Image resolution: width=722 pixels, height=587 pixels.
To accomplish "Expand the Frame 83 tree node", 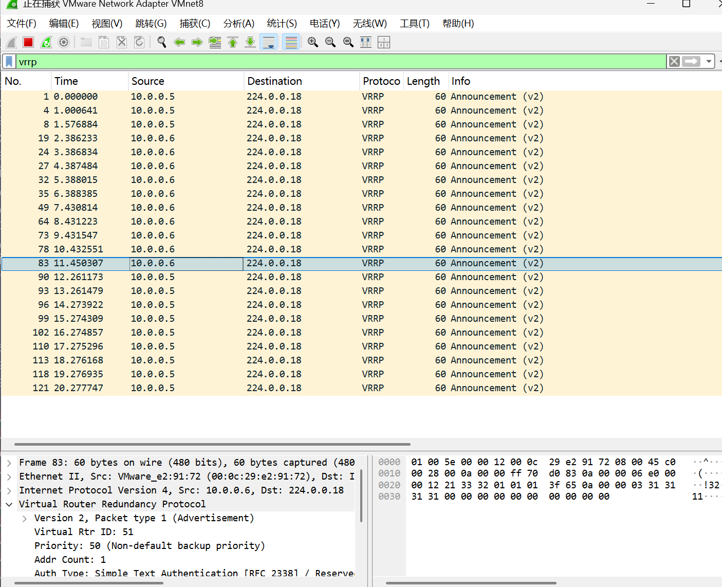I will [x=9, y=463].
